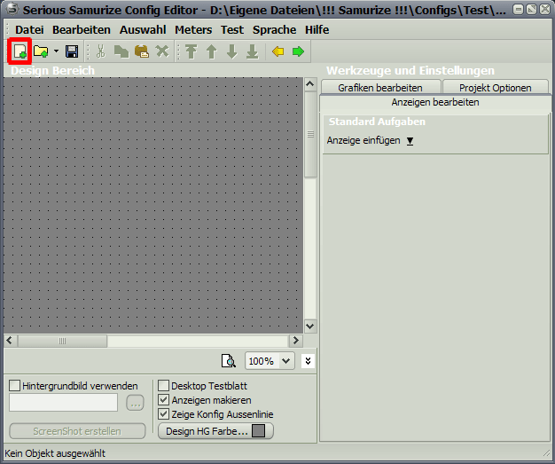Click the vertical scrollbar thumb
The width and height of the screenshot is (555, 464).
click(x=310, y=135)
